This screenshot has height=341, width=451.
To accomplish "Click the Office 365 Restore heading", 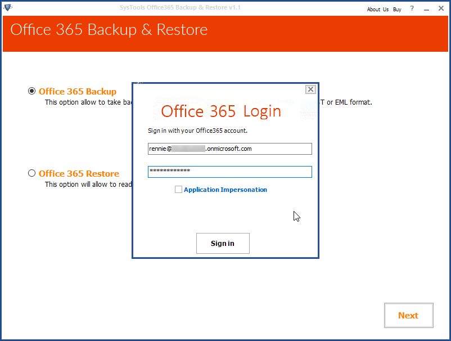I will [x=79, y=173].
